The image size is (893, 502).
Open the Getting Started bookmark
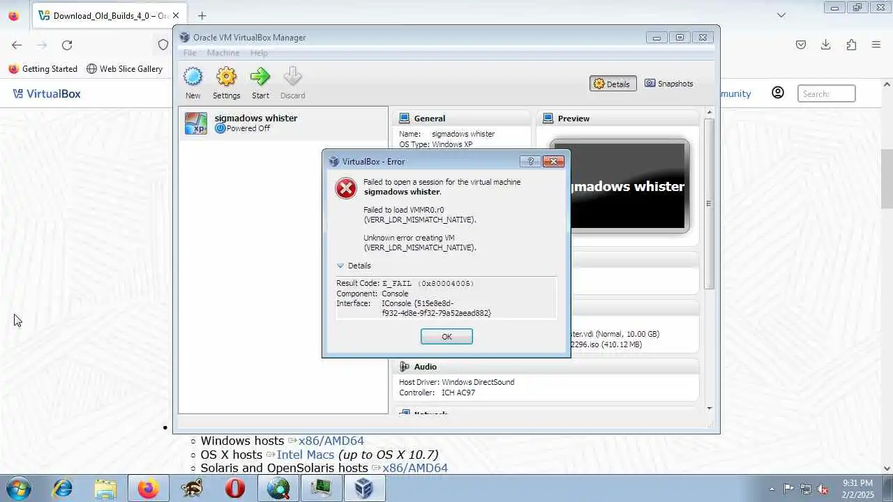pyautogui.click(x=43, y=69)
